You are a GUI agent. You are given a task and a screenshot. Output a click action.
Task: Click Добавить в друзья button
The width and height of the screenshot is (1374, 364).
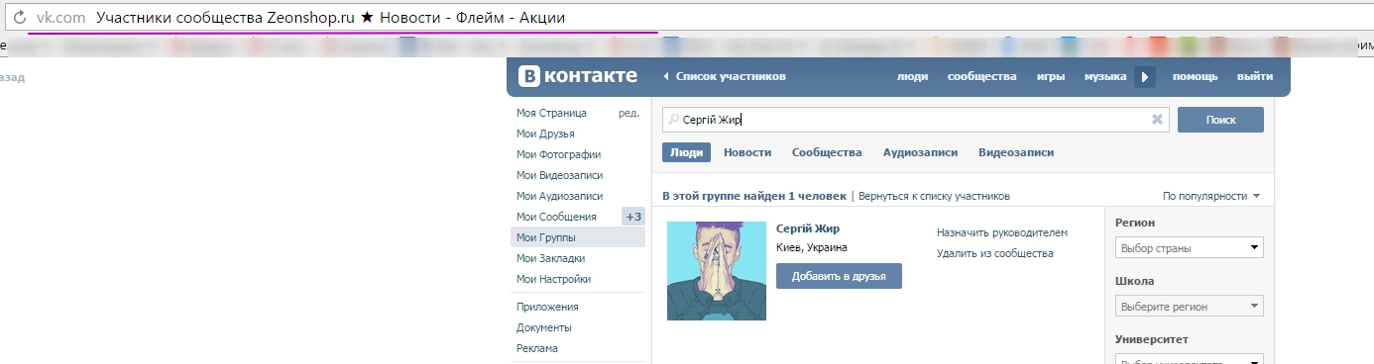(x=839, y=276)
